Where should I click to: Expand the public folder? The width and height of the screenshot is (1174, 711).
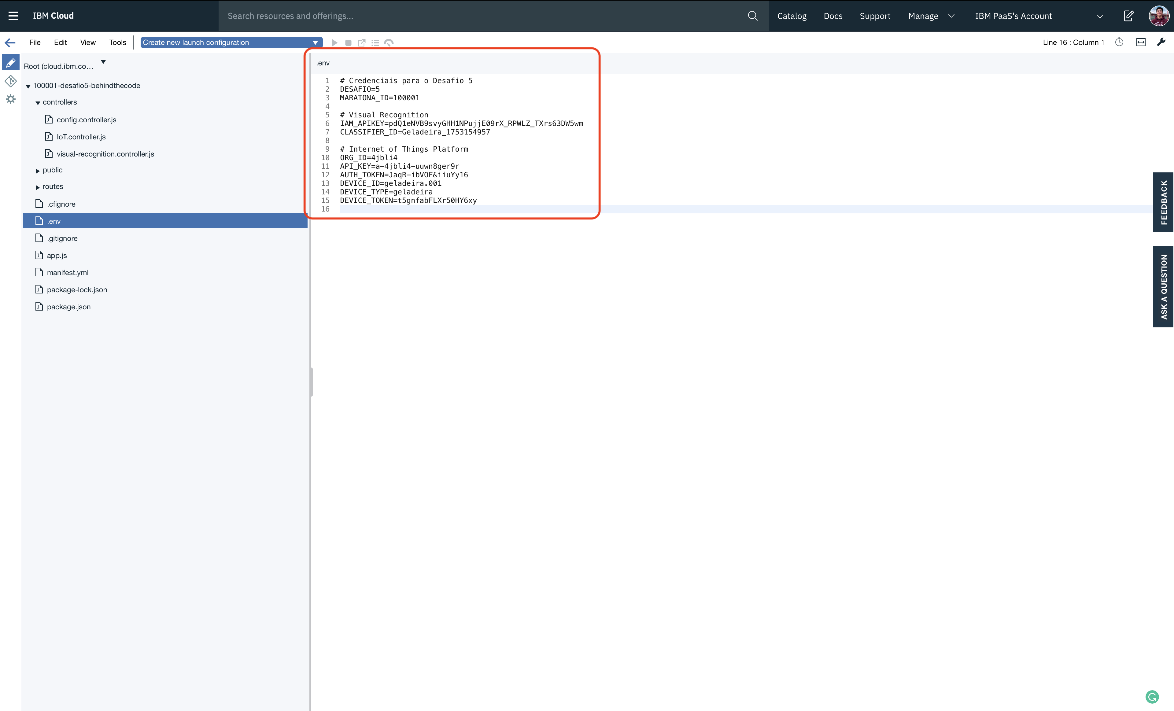tap(38, 171)
